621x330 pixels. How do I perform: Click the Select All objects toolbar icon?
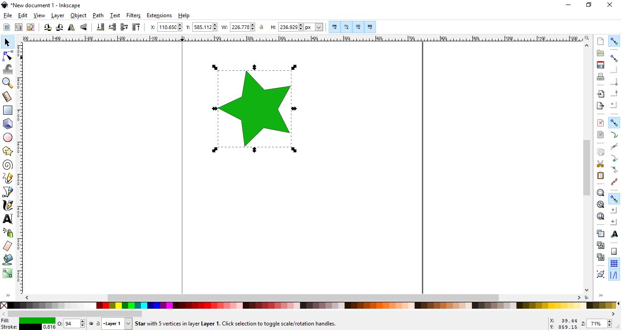pyautogui.click(x=7, y=27)
